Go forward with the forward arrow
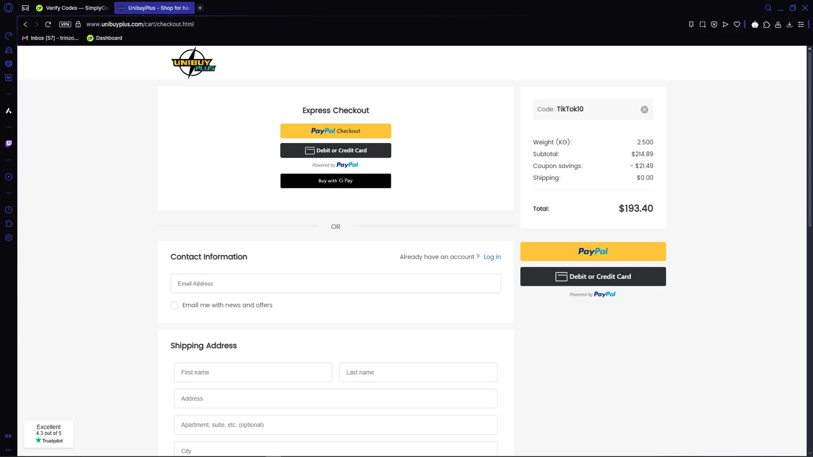 36,24
